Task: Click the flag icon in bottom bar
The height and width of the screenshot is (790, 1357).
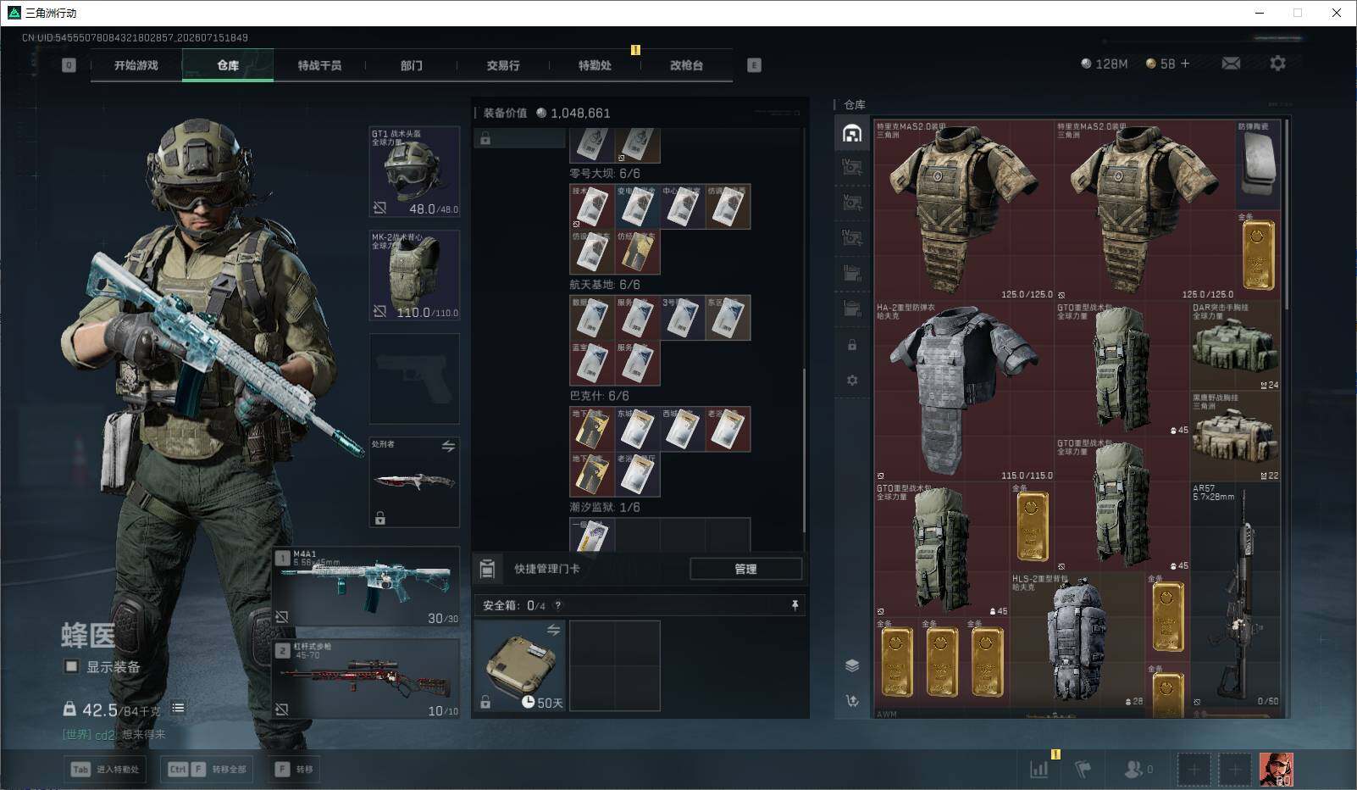Action: 1083,769
